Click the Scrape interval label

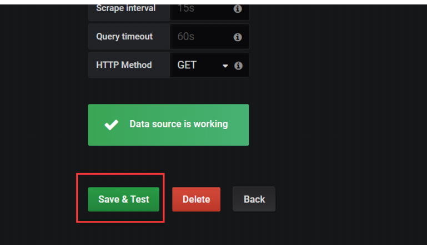(125, 8)
